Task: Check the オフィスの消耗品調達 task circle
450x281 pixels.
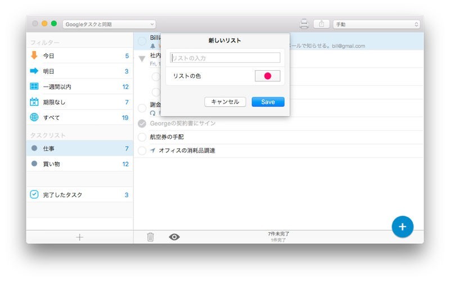Action: coord(142,151)
